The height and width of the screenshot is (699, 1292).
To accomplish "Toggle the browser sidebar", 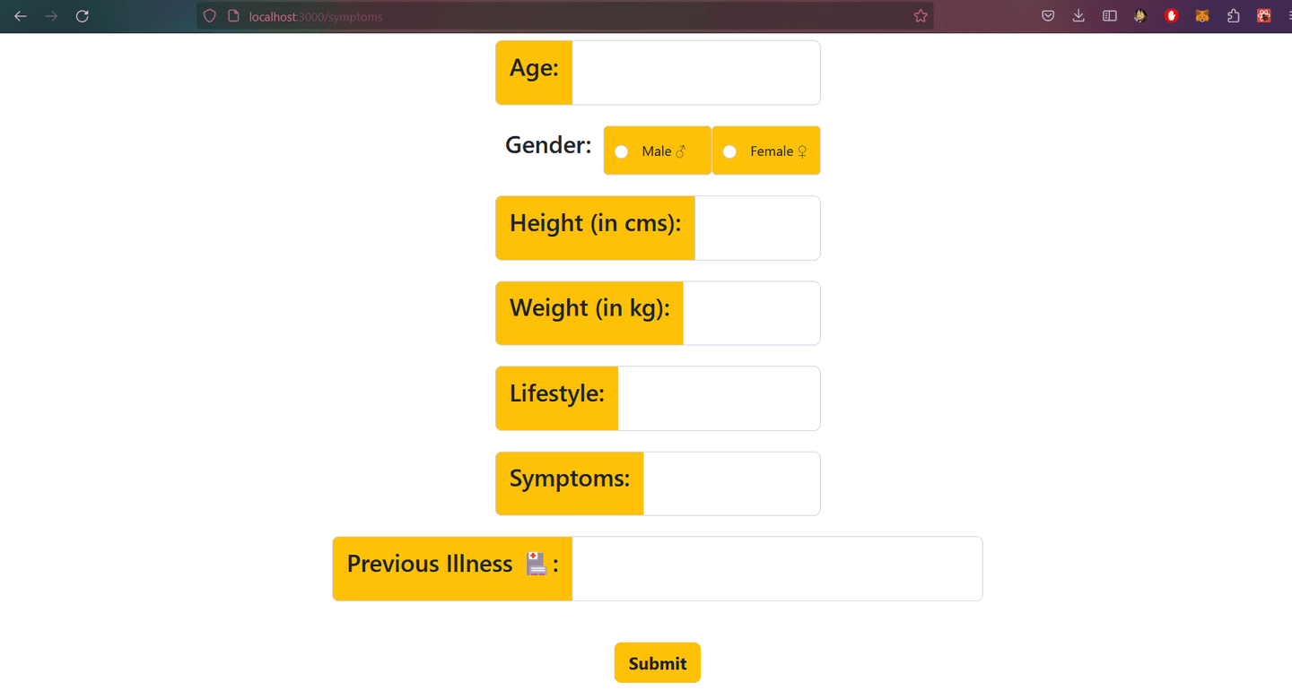I will tap(1110, 16).
